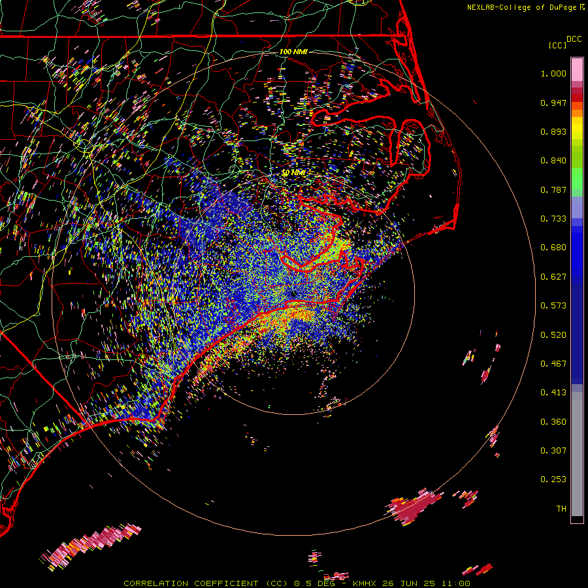
Task: Click CORRELATION COEFFICIENT in the footer caption
Action: click(191, 583)
